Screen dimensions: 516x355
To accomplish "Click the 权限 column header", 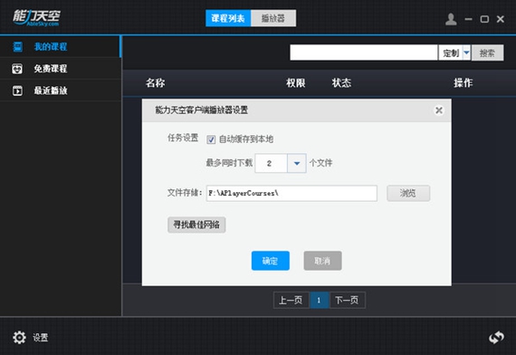I will (295, 82).
